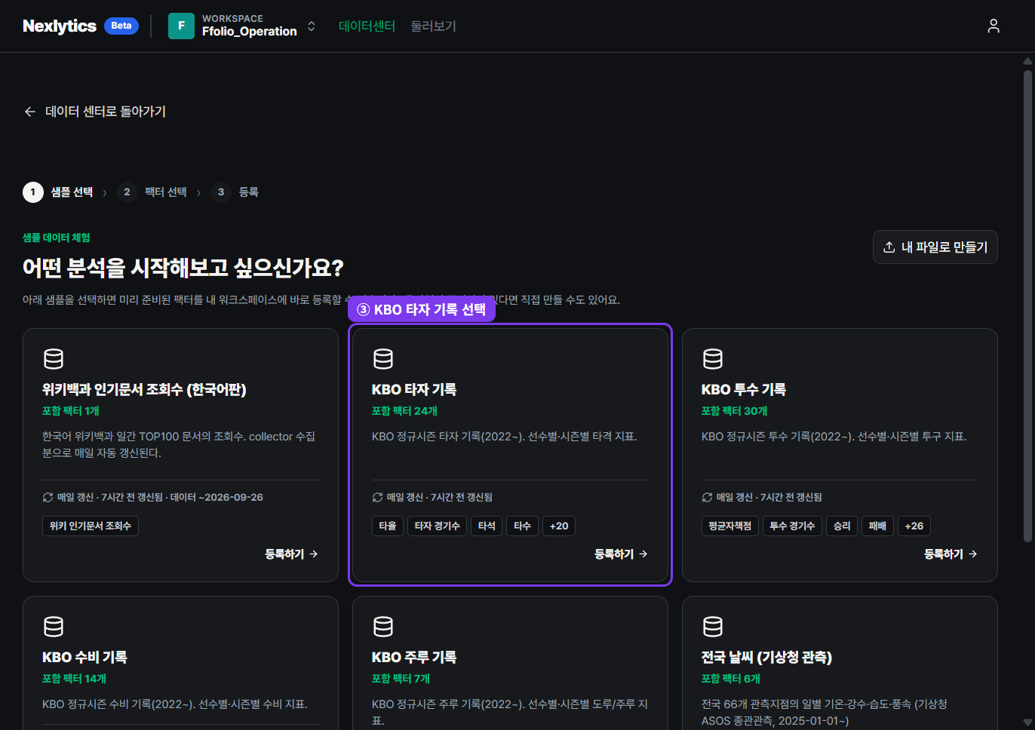1035x730 pixels.
Task: Expand the Ffolio_Operation workspace switcher
Action: tap(311, 26)
